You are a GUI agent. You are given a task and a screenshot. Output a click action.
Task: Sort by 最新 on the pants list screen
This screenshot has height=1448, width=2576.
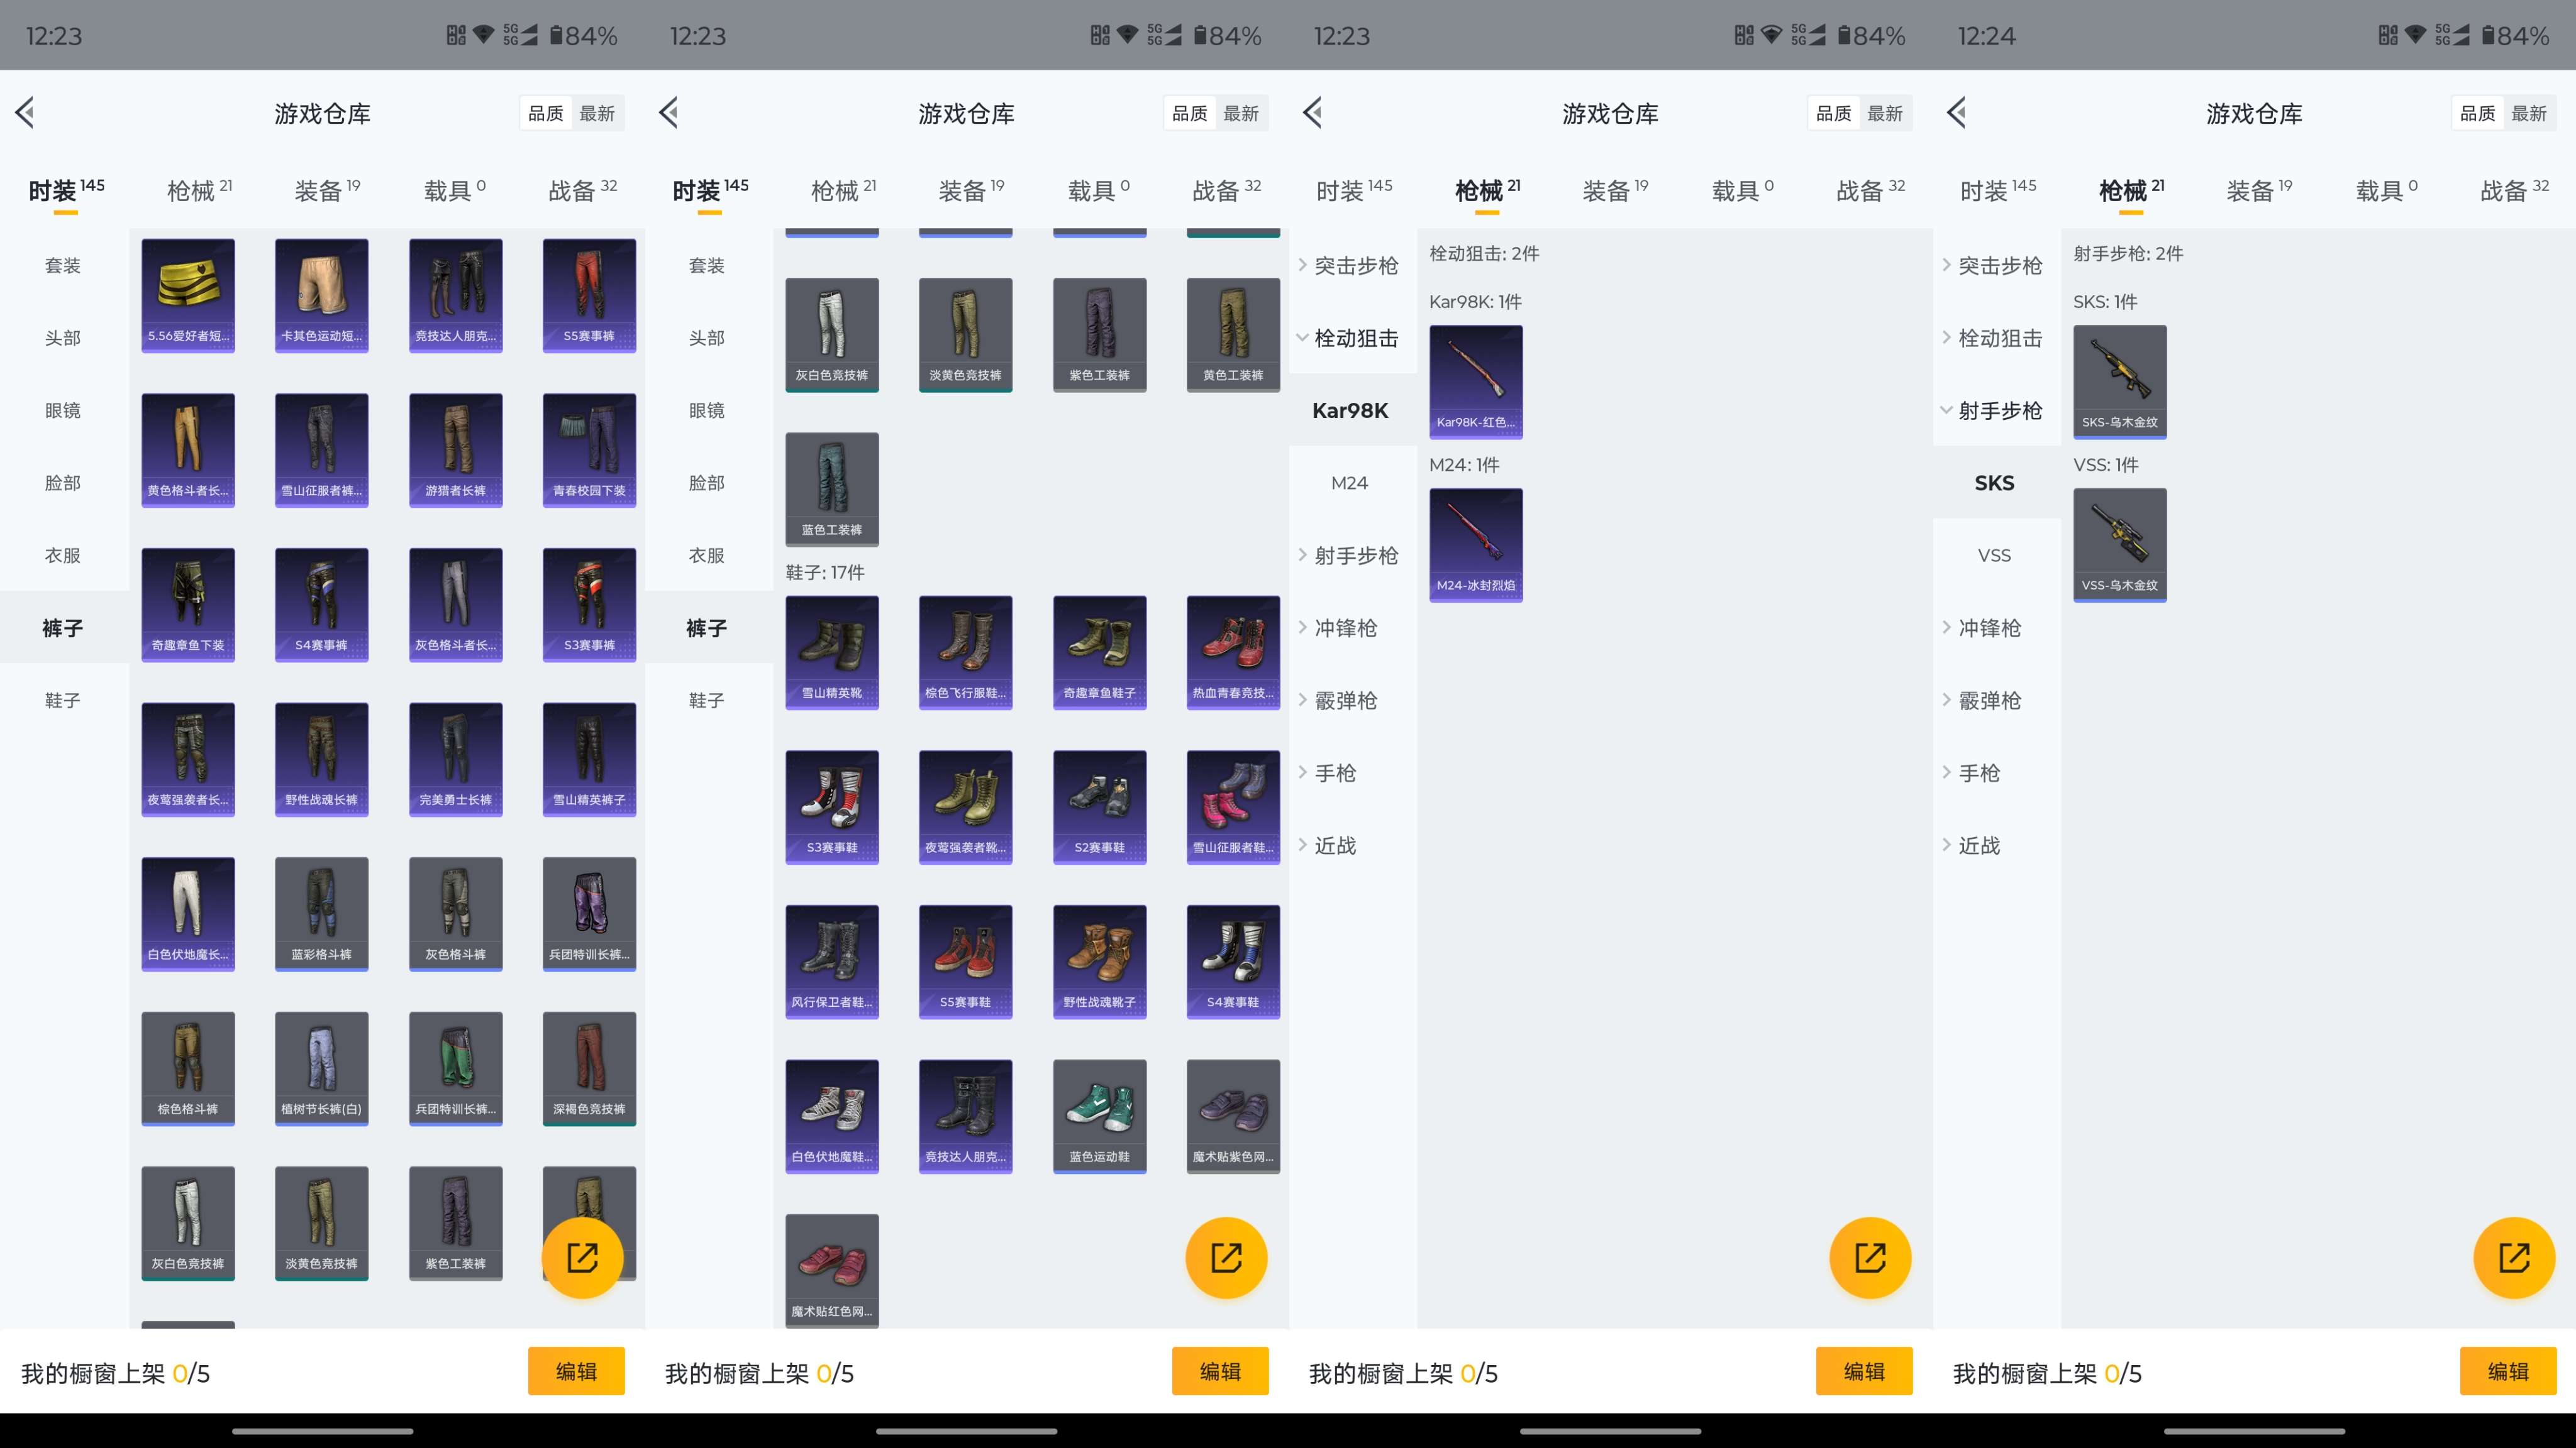[x=597, y=113]
